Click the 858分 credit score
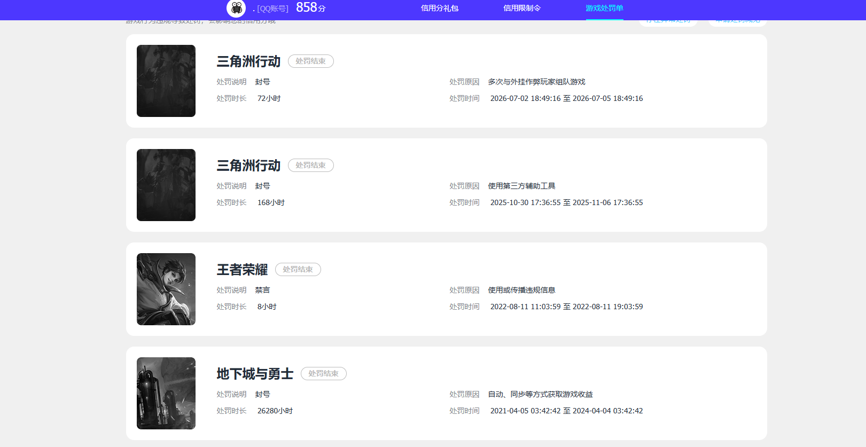The height and width of the screenshot is (447, 866). click(310, 7)
